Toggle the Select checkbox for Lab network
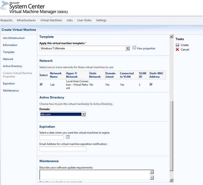This screenshot has height=185, width=203. [41, 84]
